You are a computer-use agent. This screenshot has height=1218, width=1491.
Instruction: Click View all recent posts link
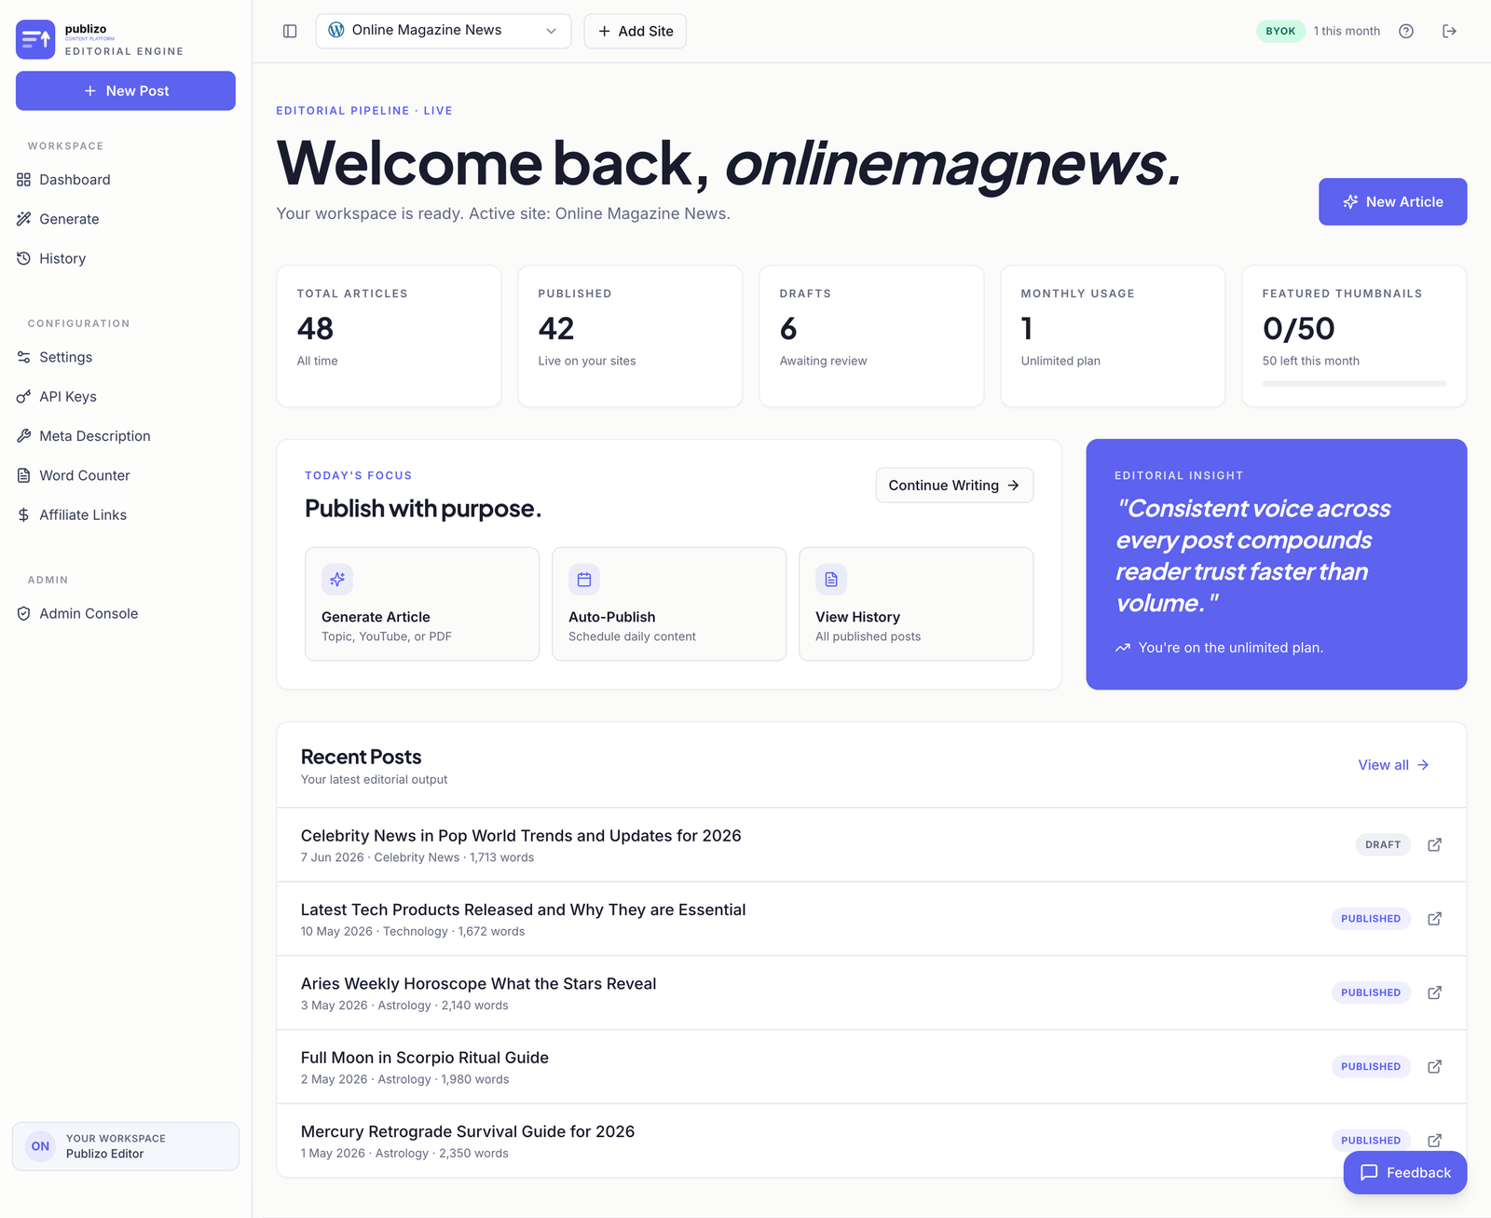1393,765
